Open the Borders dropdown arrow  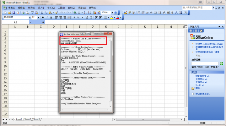[108, 18]
